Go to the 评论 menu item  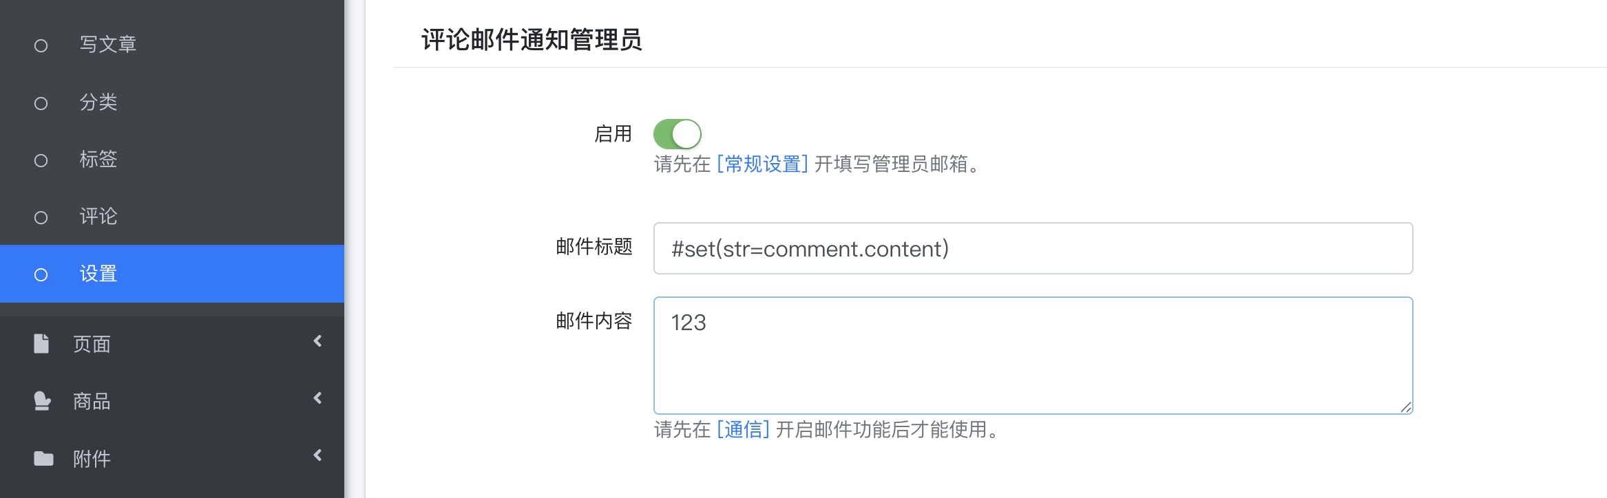pyautogui.click(x=98, y=217)
